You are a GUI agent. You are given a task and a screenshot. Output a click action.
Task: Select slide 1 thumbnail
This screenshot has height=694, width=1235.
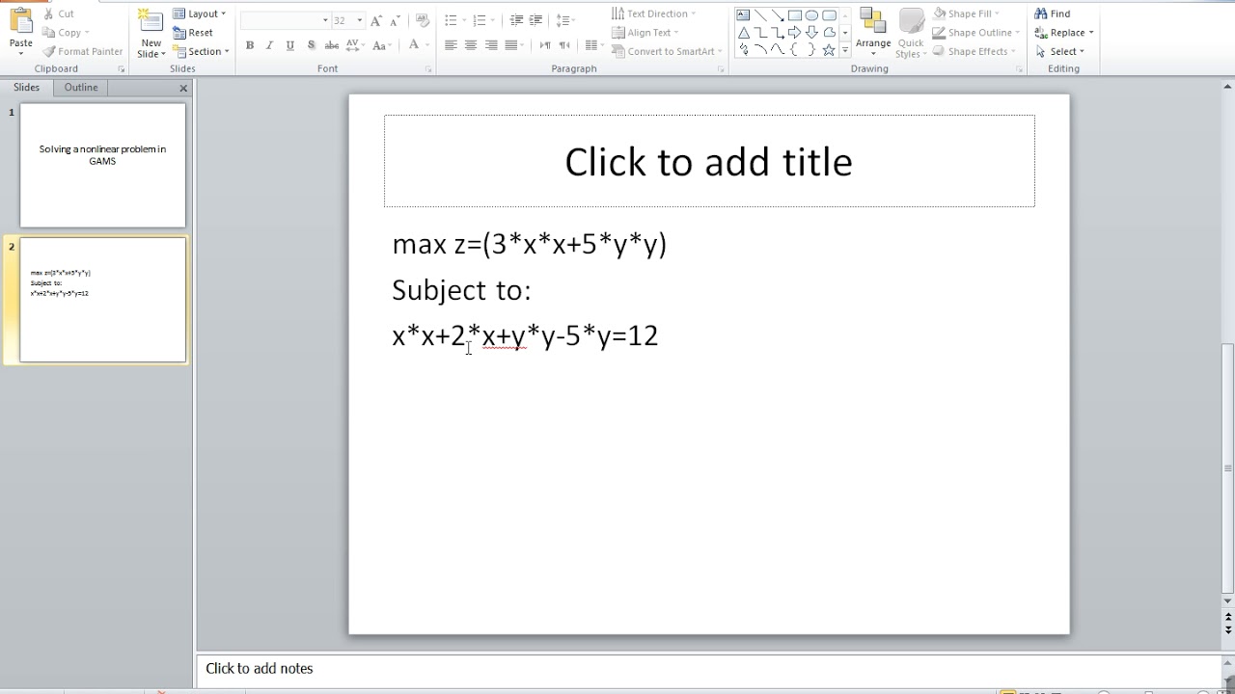102,166
